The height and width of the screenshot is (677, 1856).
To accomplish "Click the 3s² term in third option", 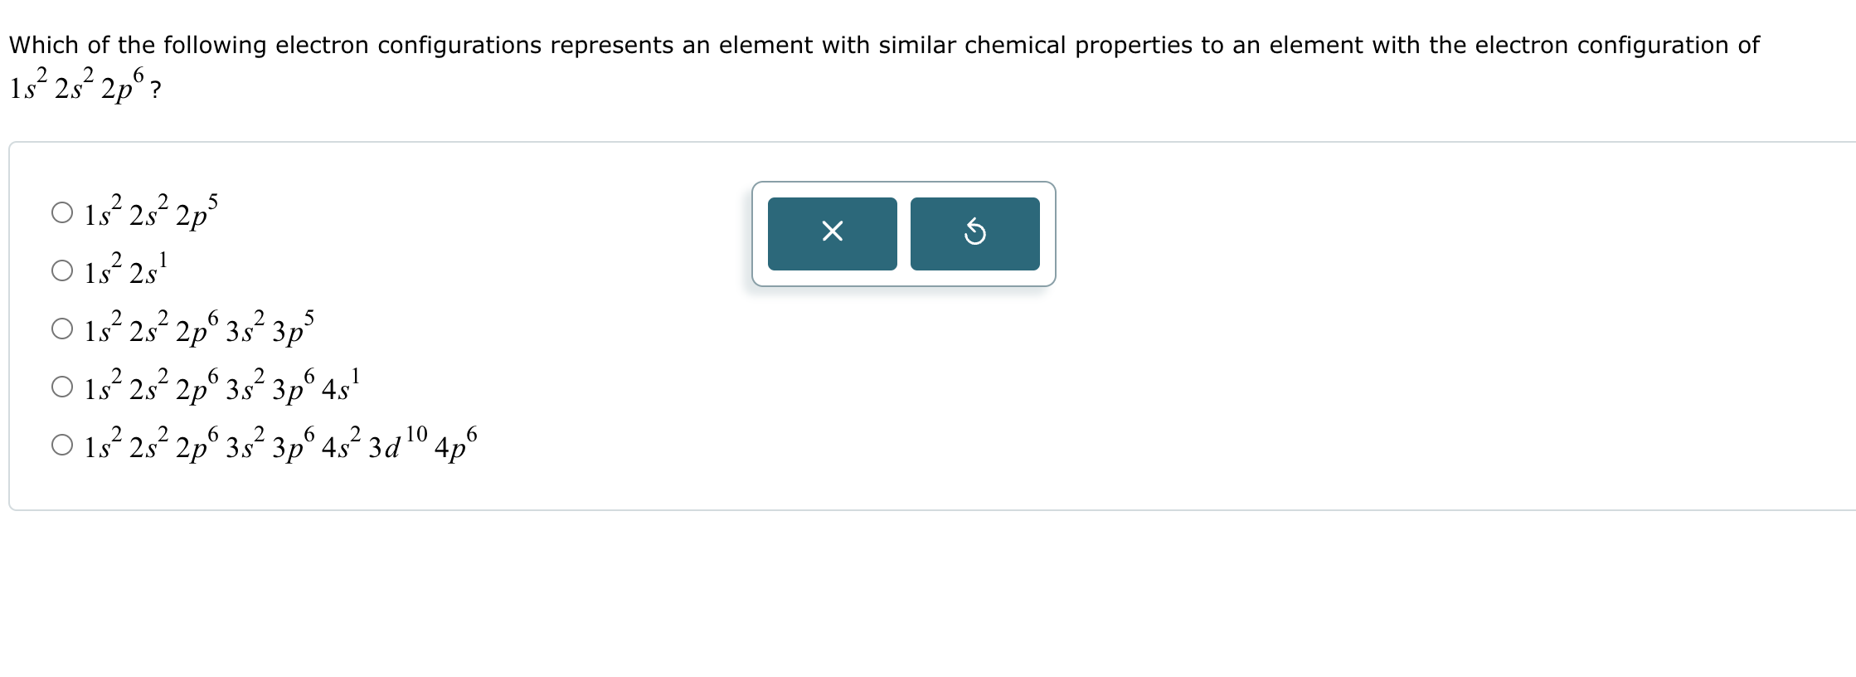I will 245,330.
